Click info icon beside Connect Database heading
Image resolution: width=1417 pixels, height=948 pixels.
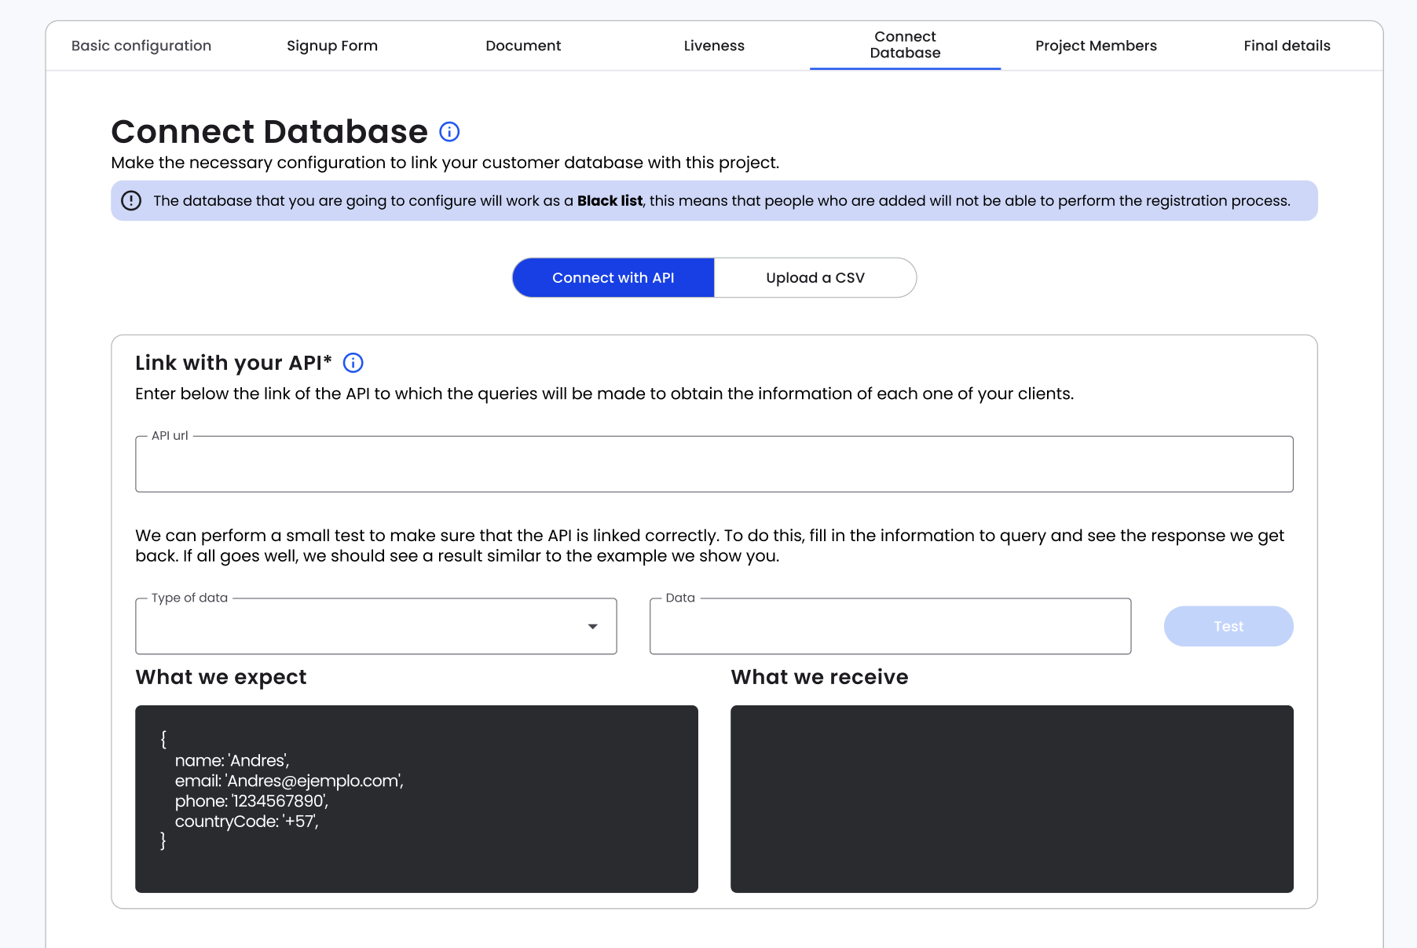[449, 132]
